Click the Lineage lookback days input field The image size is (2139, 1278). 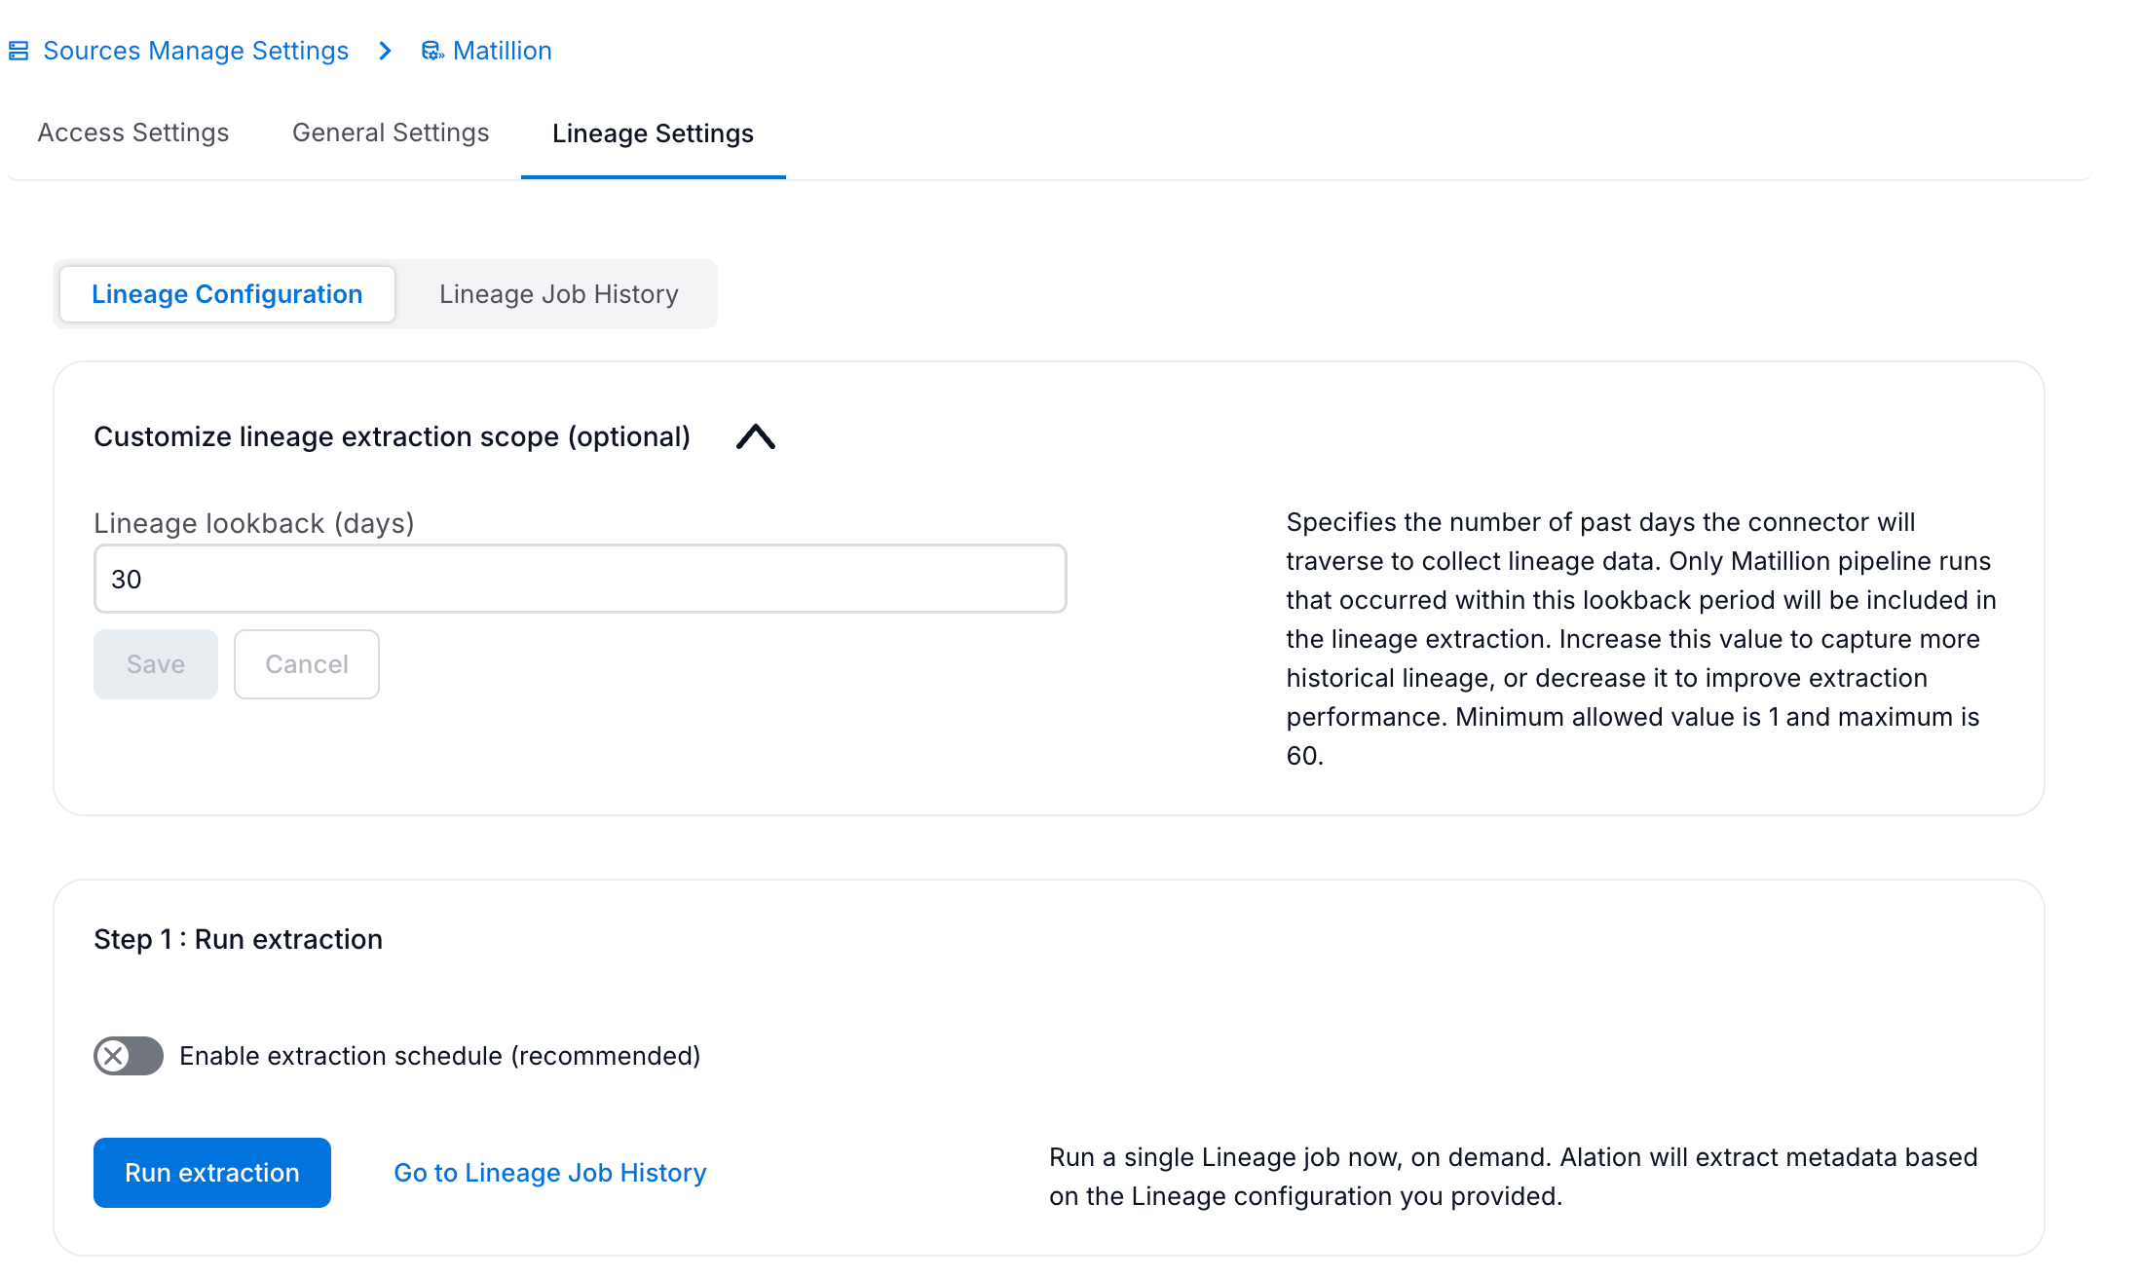click(x=580, y=579)
